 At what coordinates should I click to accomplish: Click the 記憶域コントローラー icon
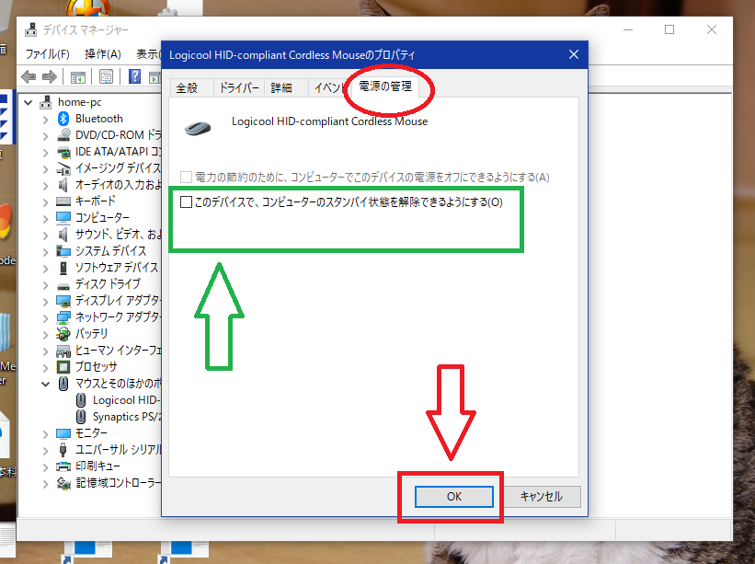click(x=63, y=483)
